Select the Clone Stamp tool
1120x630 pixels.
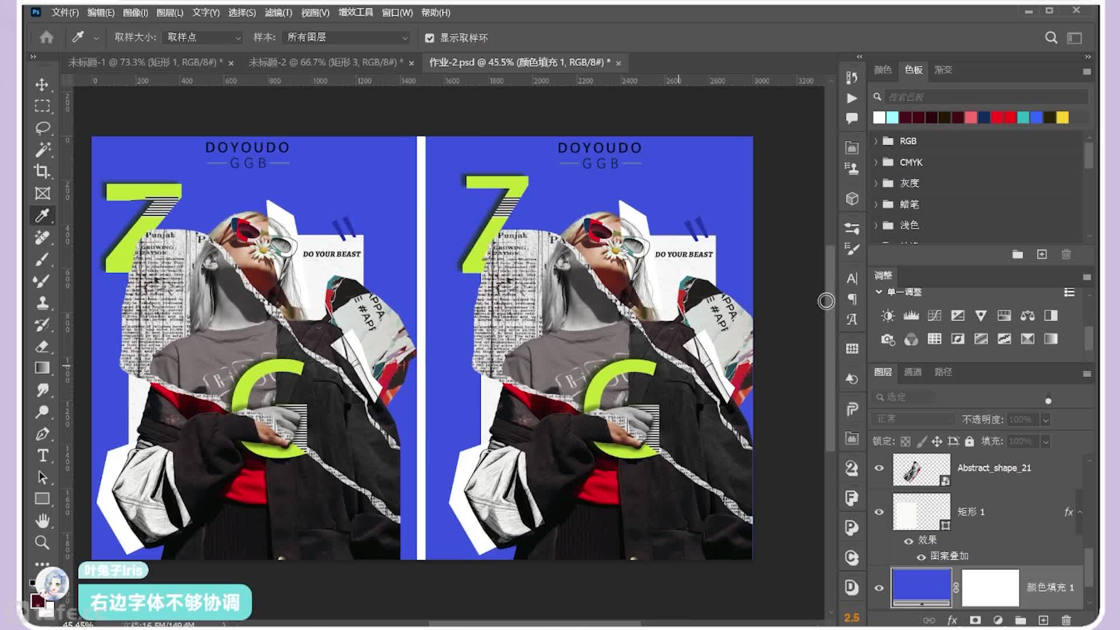(x=42, y=303)
